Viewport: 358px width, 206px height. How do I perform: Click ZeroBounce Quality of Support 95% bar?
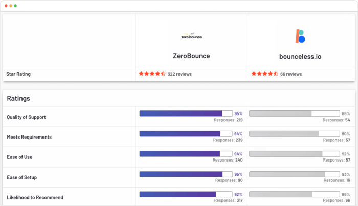pos(186,113)
